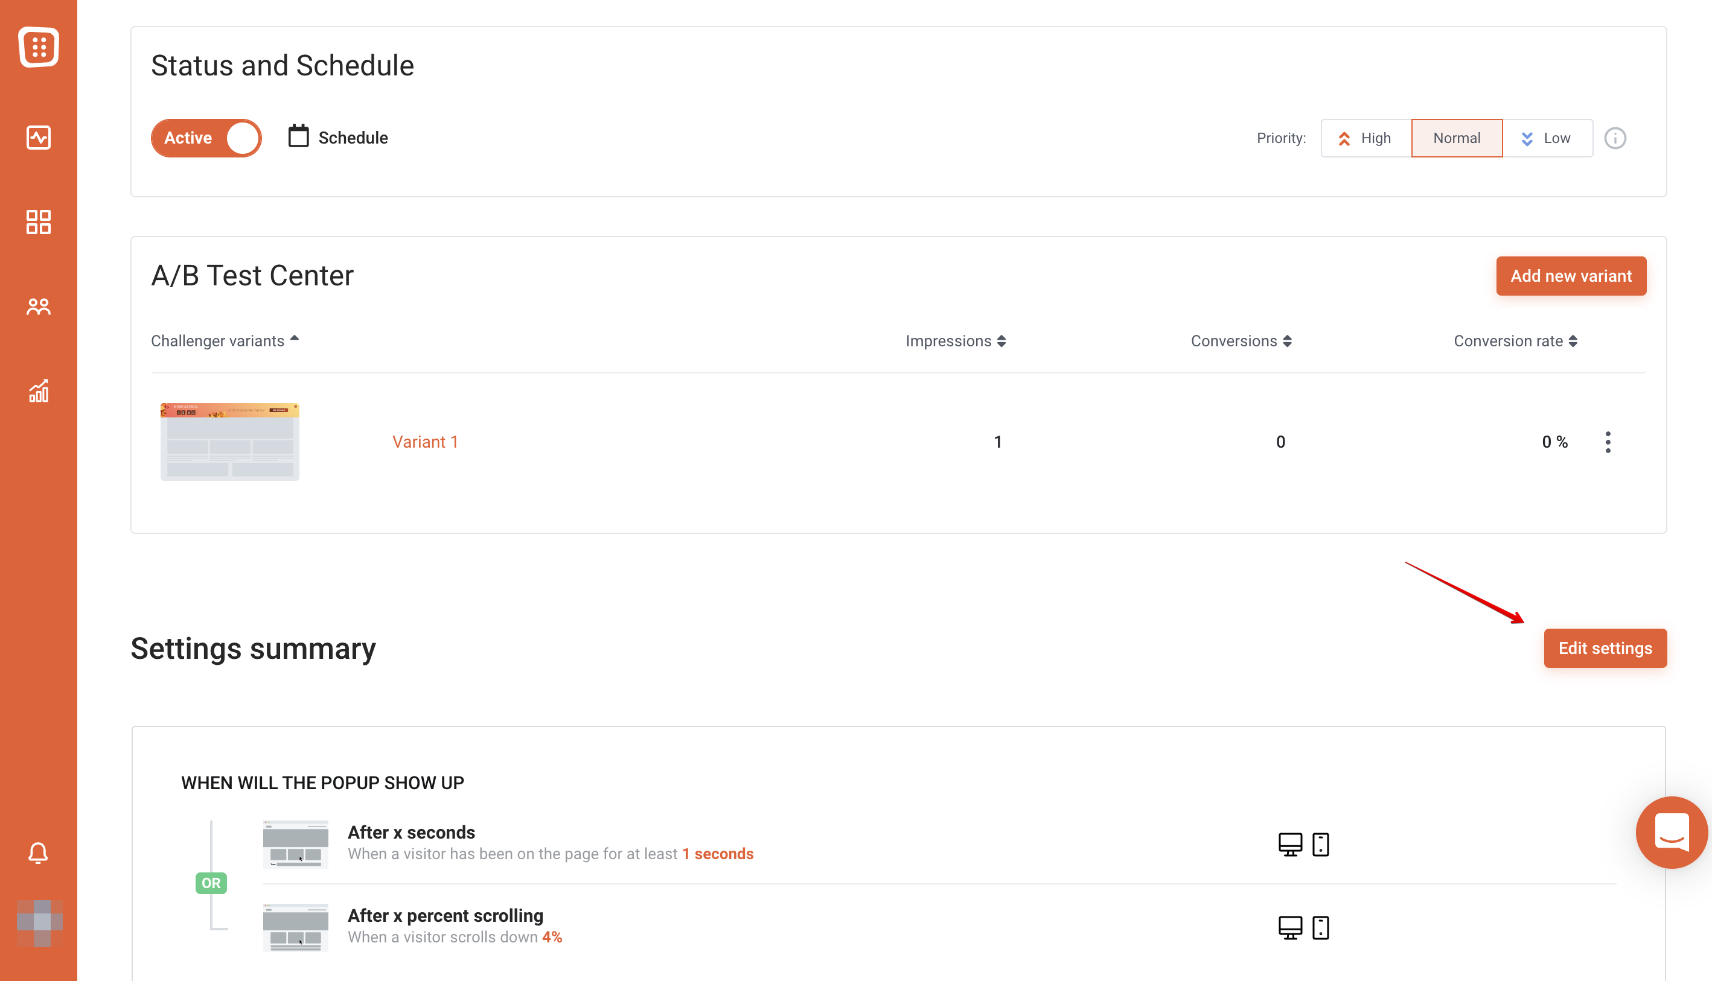
Task: Click Edit settings button
Action: 1605,648
